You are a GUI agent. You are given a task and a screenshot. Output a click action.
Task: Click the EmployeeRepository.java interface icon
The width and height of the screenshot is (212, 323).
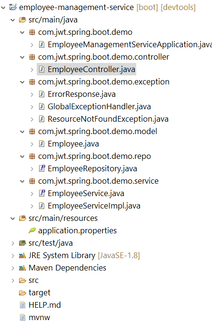click(x=42, y=168)
